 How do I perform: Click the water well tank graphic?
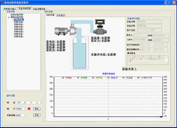[80, 53]
